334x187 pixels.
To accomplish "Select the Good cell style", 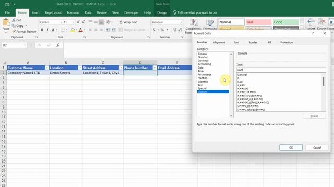I will pyautogui.click(x=286, y=22).
